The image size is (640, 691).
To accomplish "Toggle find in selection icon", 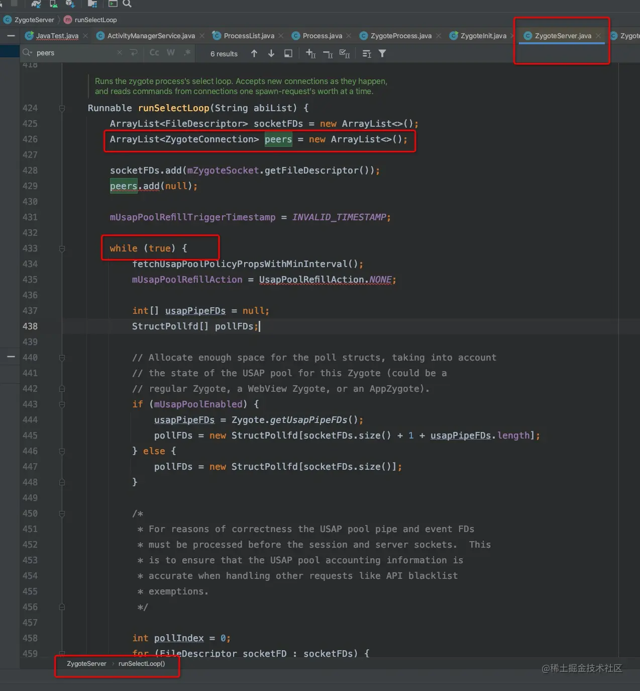I will pos(367,53).
